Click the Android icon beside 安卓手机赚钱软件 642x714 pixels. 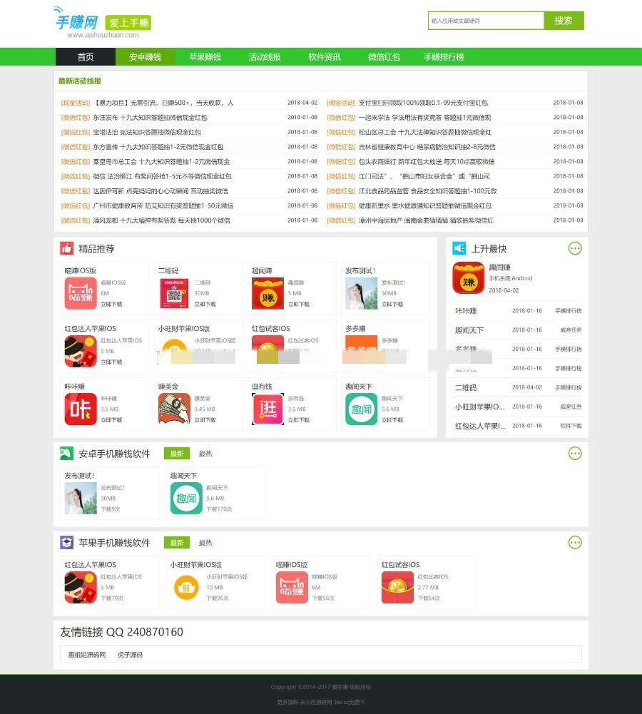tap(65, 453)
